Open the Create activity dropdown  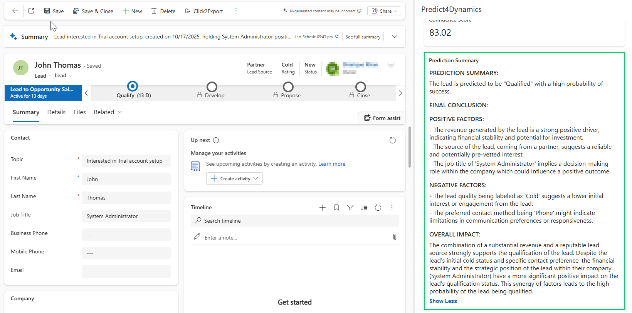[x=256, y=178]
